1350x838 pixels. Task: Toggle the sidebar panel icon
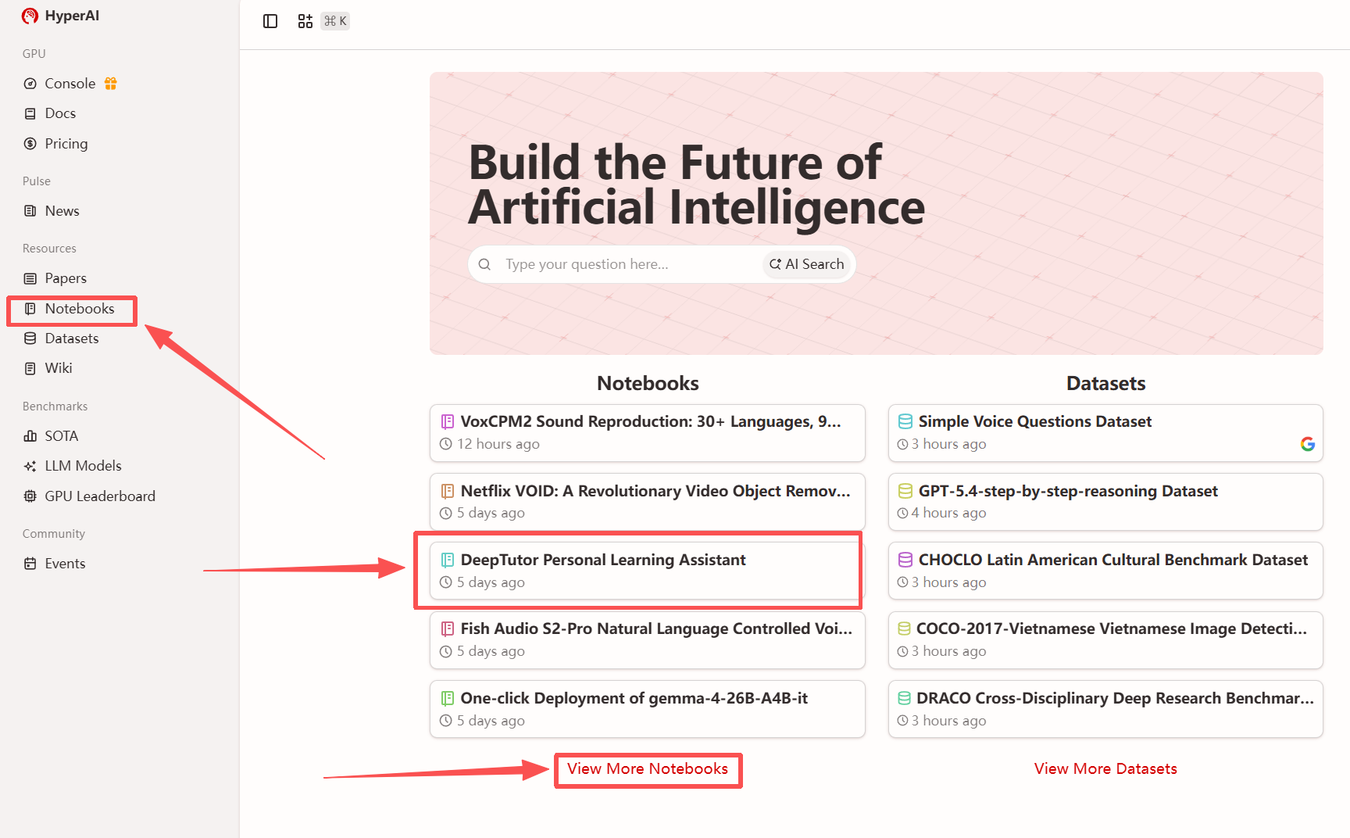tap(270, 21)
